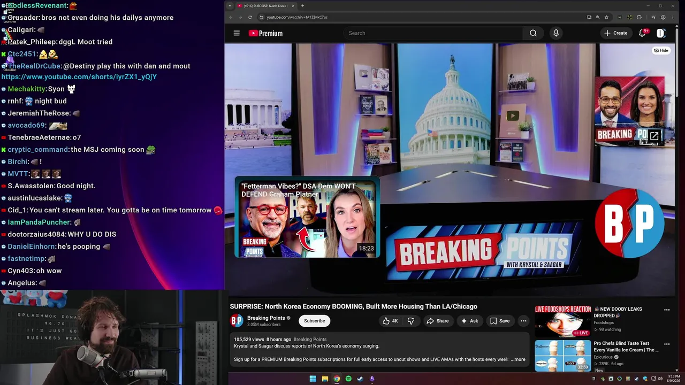
Task: Open the YouTube guide hamburger menu
Action: (237, 33)
